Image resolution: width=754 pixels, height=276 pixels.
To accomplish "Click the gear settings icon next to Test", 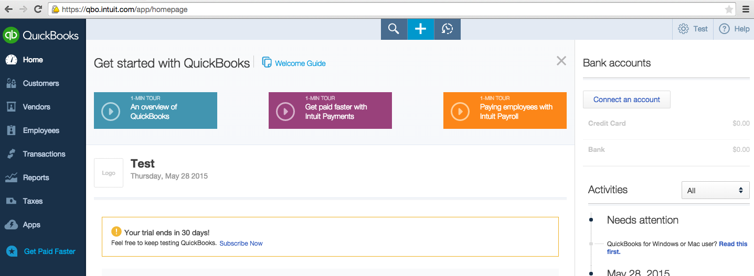I will tap(683, 29).
